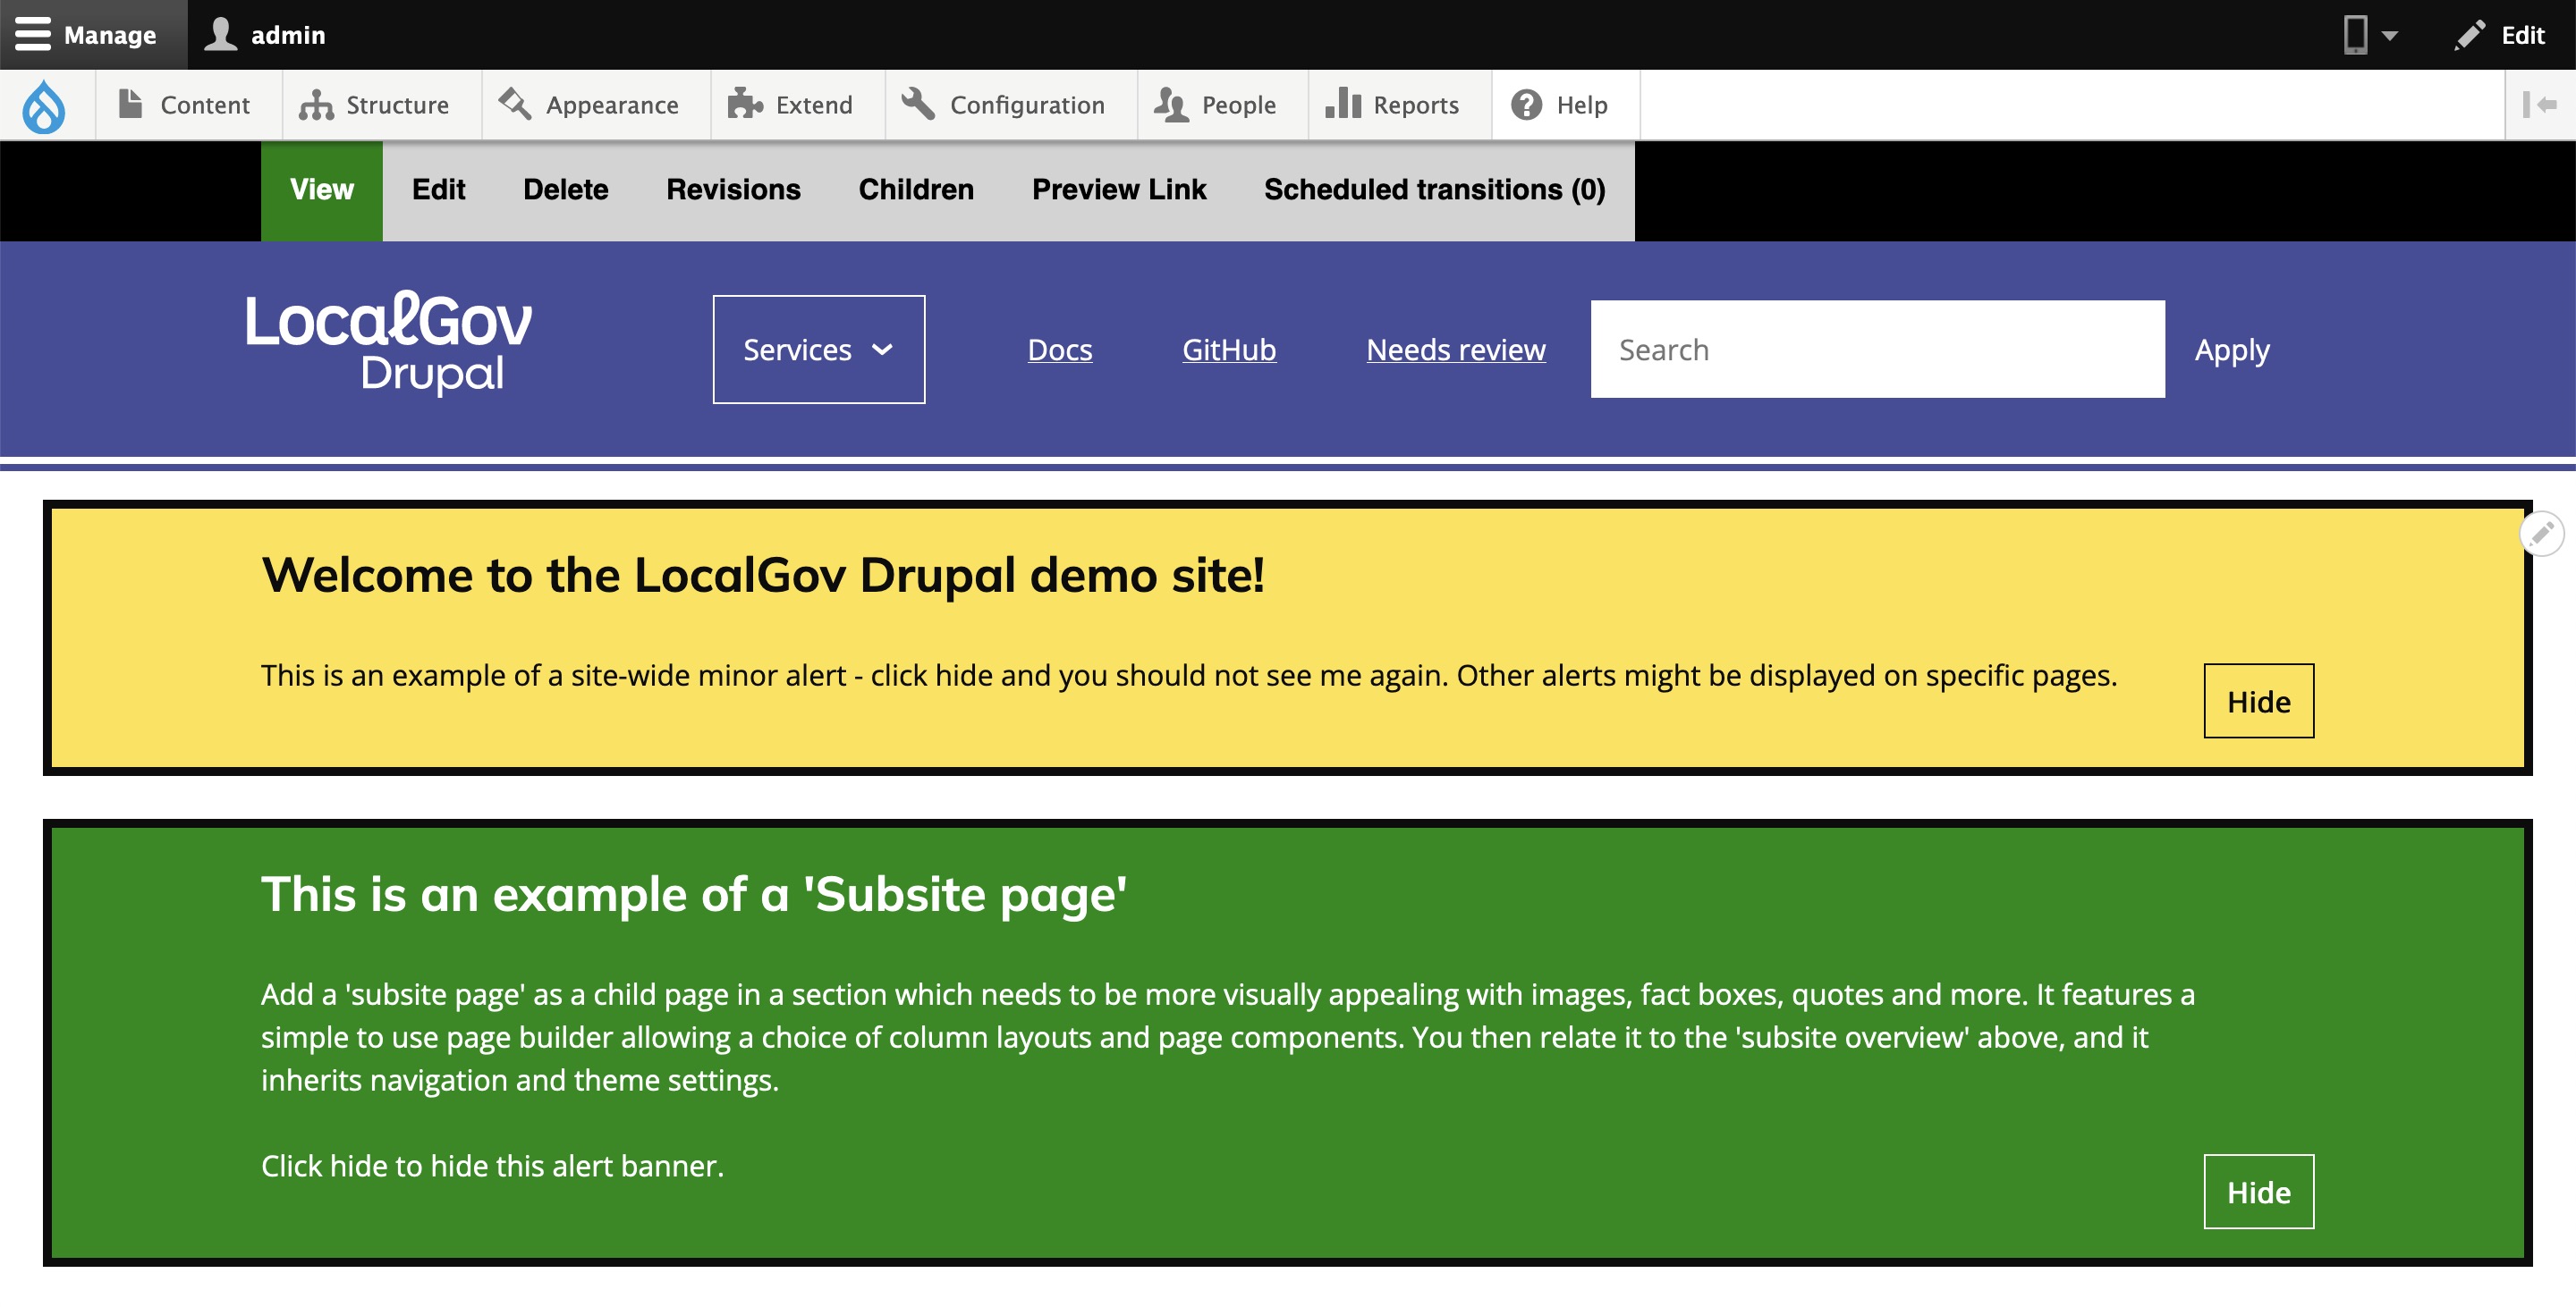Open the Reports admin menu

(1392, 105)
